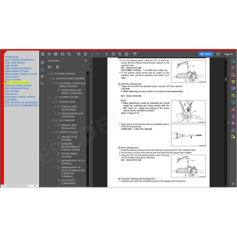Screen dimensions: 237x237
Task: Open the page thumbnails panel icon
Action: tap(42, 63)
